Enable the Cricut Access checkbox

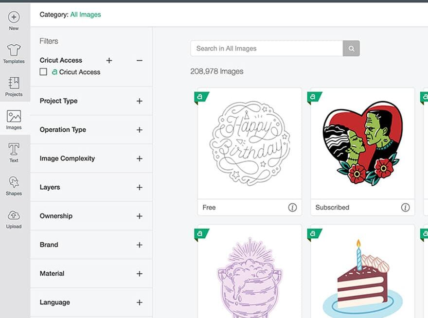pos(43,72)
